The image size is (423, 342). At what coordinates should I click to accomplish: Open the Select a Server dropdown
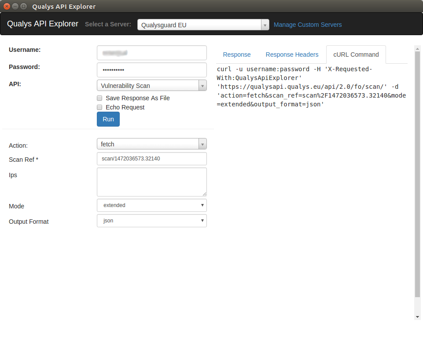[203, 25]
